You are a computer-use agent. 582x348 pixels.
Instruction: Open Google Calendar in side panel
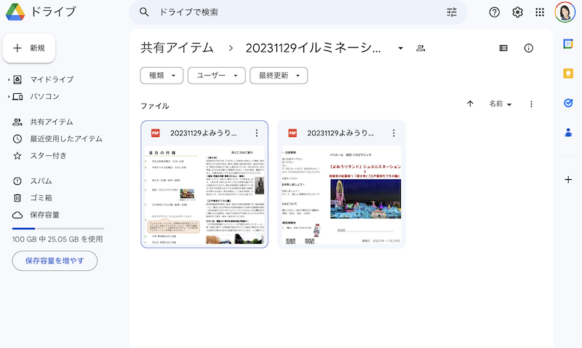tap(568, 44)
